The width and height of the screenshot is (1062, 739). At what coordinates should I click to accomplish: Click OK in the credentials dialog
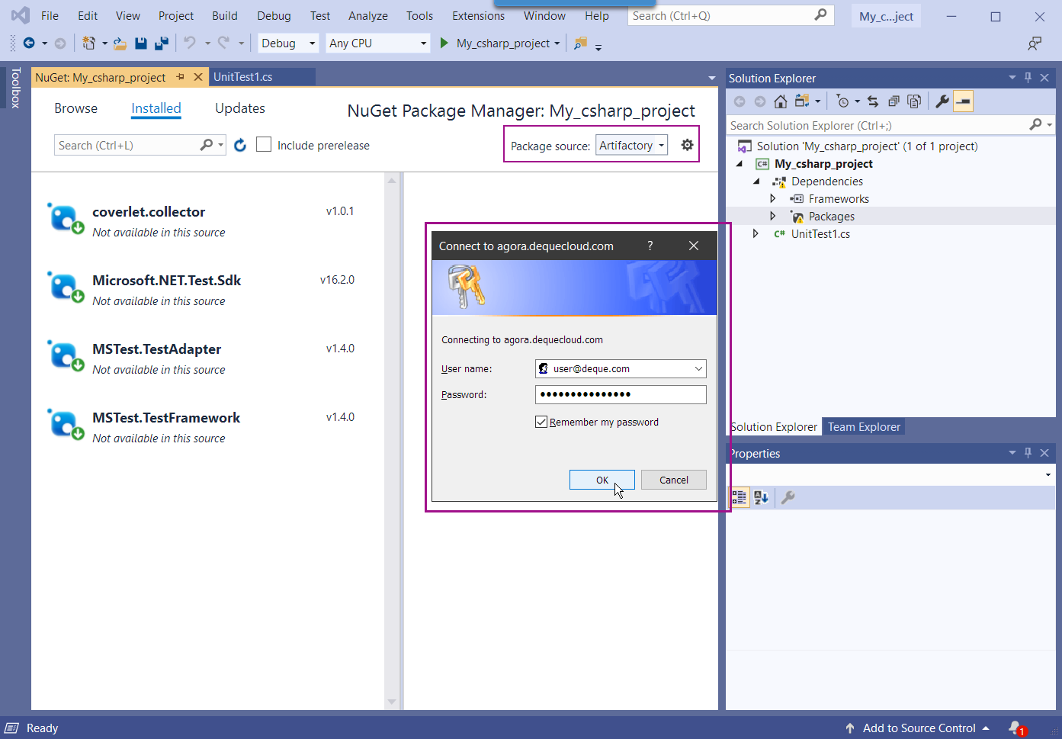click(x=602, y=480)
